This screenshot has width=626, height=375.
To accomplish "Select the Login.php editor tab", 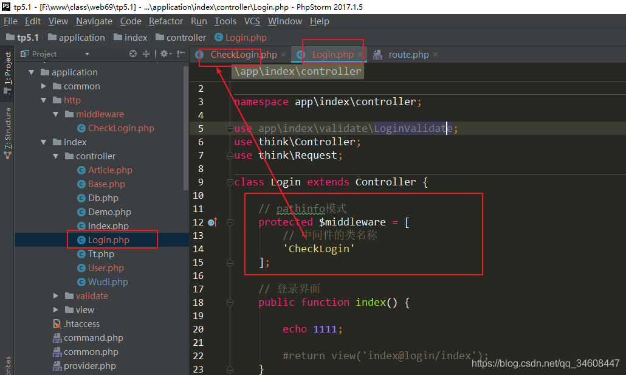I will (333, 55).
